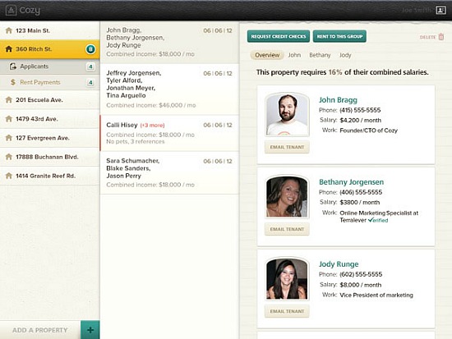This screenshot has width=452, height=339.
Task: Switch to the Jody tab
Action: [345, 55]
